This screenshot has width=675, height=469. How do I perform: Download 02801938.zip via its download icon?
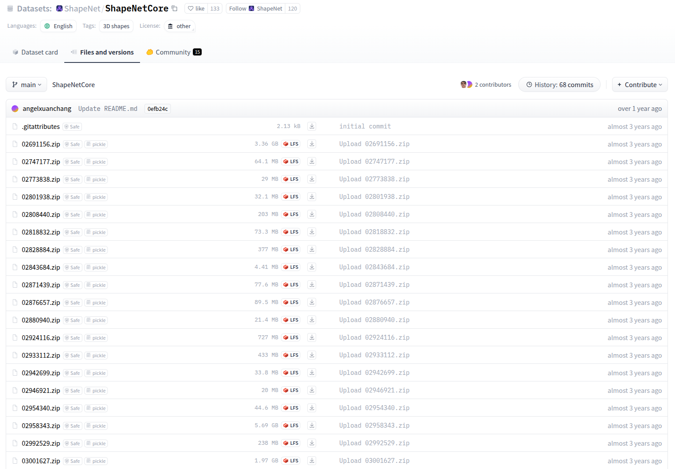point(312,197)
